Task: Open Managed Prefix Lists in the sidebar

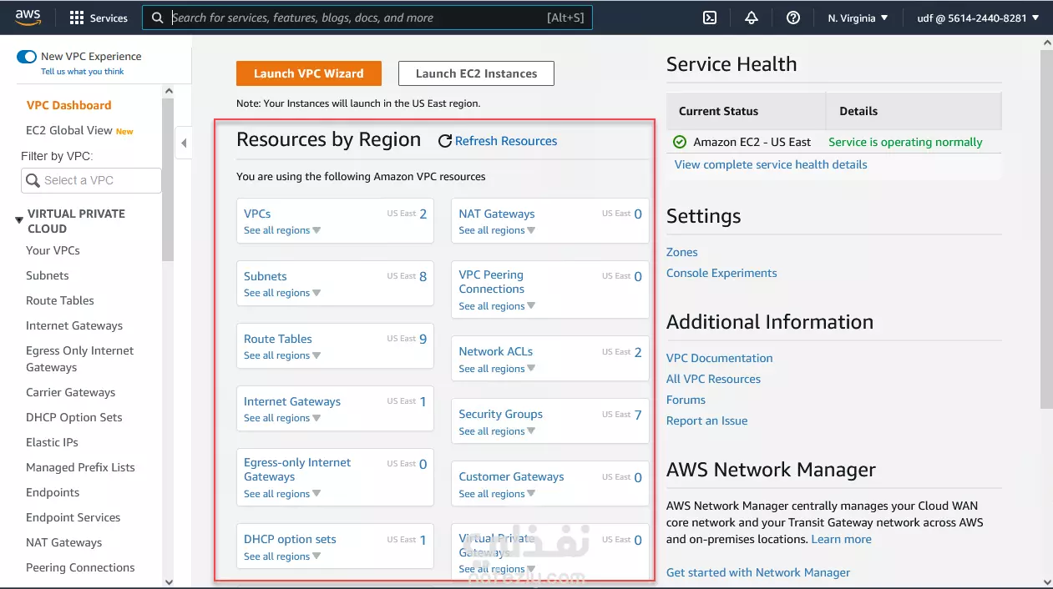Action: tap(80, 467)
